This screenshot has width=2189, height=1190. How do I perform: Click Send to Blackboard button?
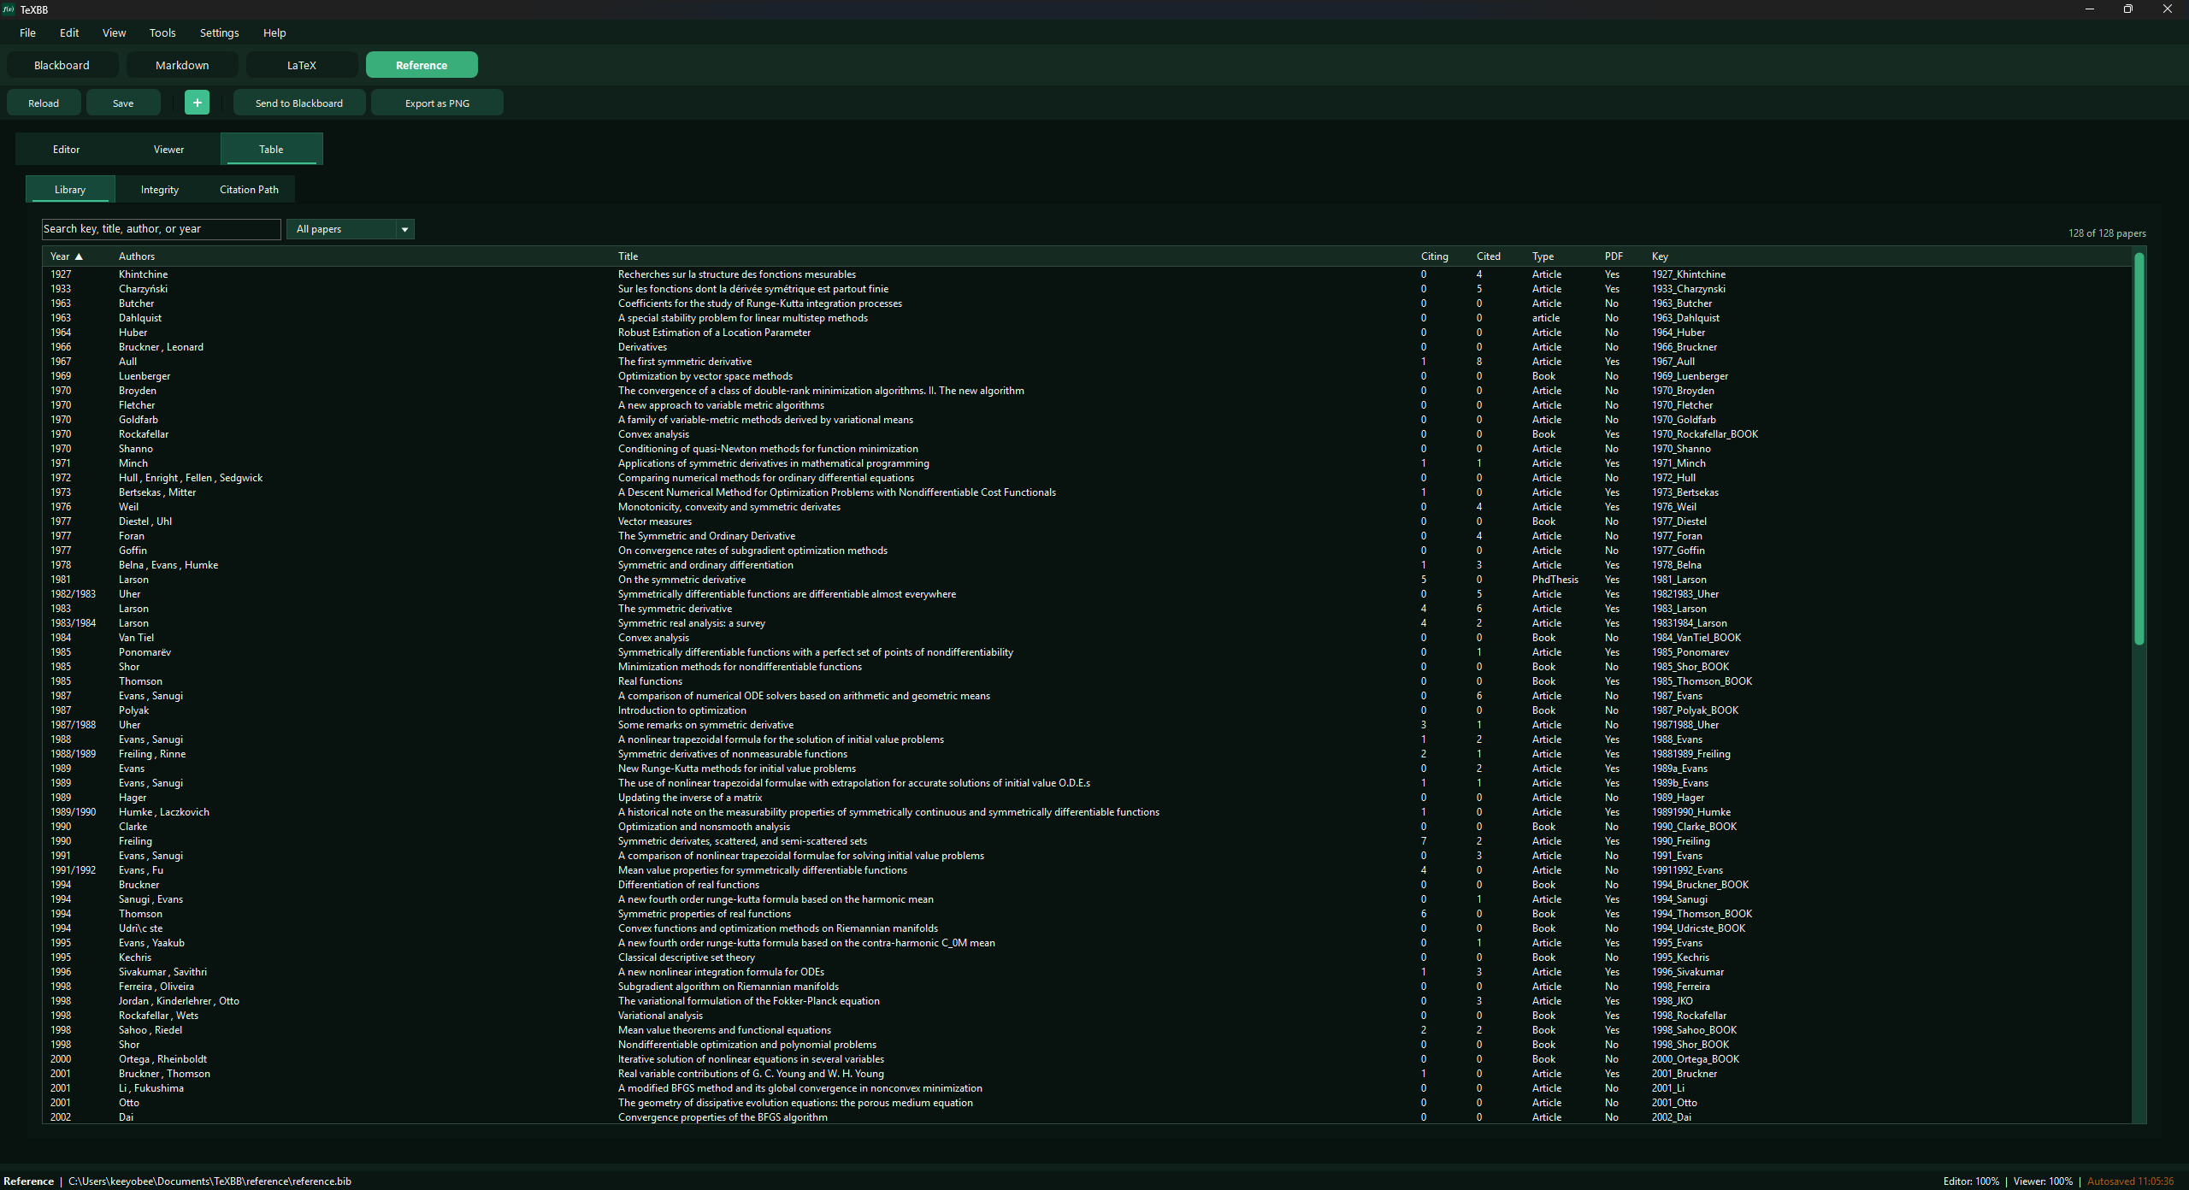click(299, 103)
